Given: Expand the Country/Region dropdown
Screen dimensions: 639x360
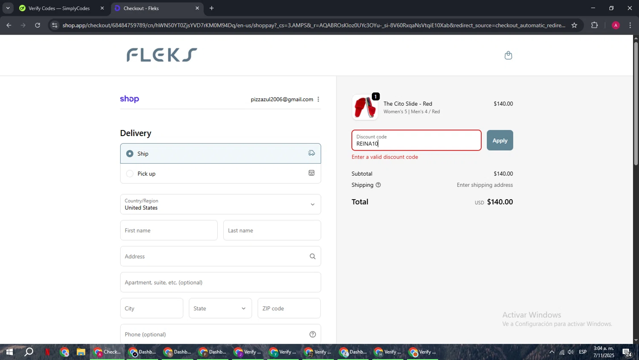Looking at the screenshot, I should click(x=221, y=204).
